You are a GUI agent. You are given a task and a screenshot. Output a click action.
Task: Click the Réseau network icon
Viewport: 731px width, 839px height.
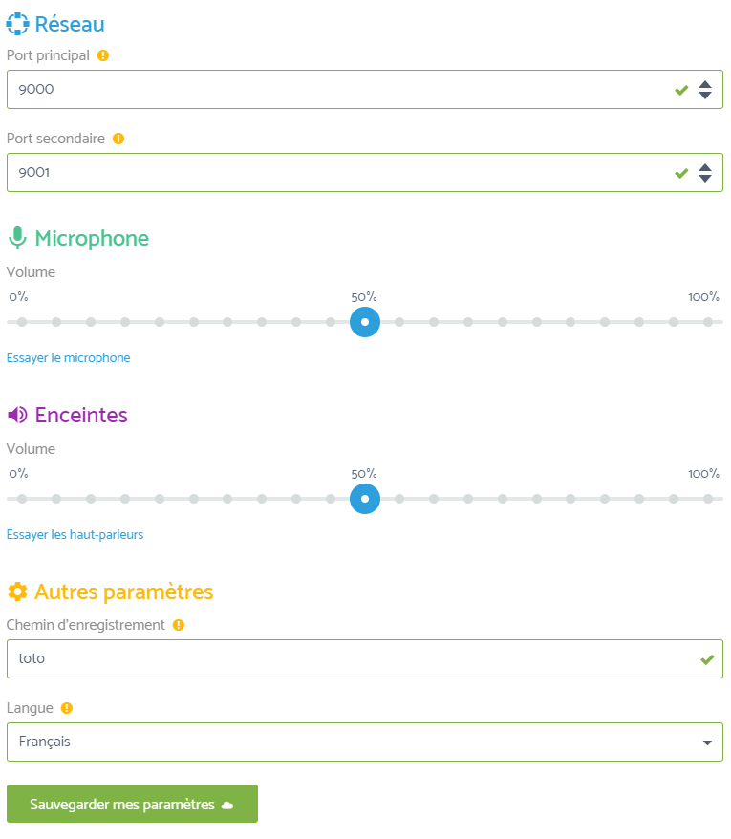(17, 24)
